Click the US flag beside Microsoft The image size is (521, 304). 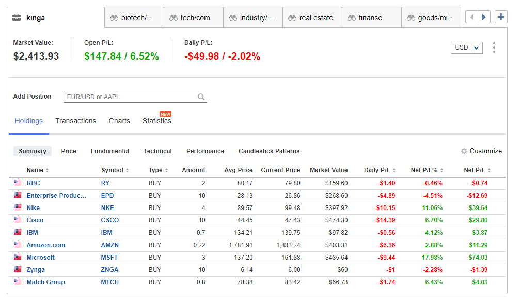coord(18,257)
